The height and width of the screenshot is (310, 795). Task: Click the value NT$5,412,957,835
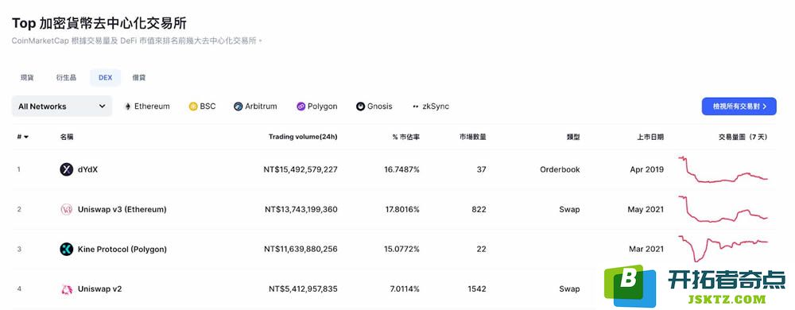303,289
